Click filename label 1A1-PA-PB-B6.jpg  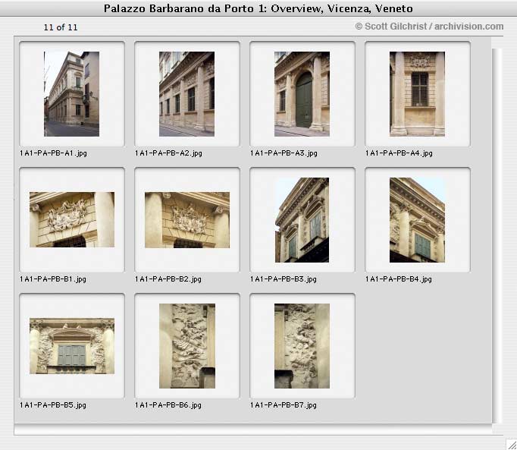[168, 404]
